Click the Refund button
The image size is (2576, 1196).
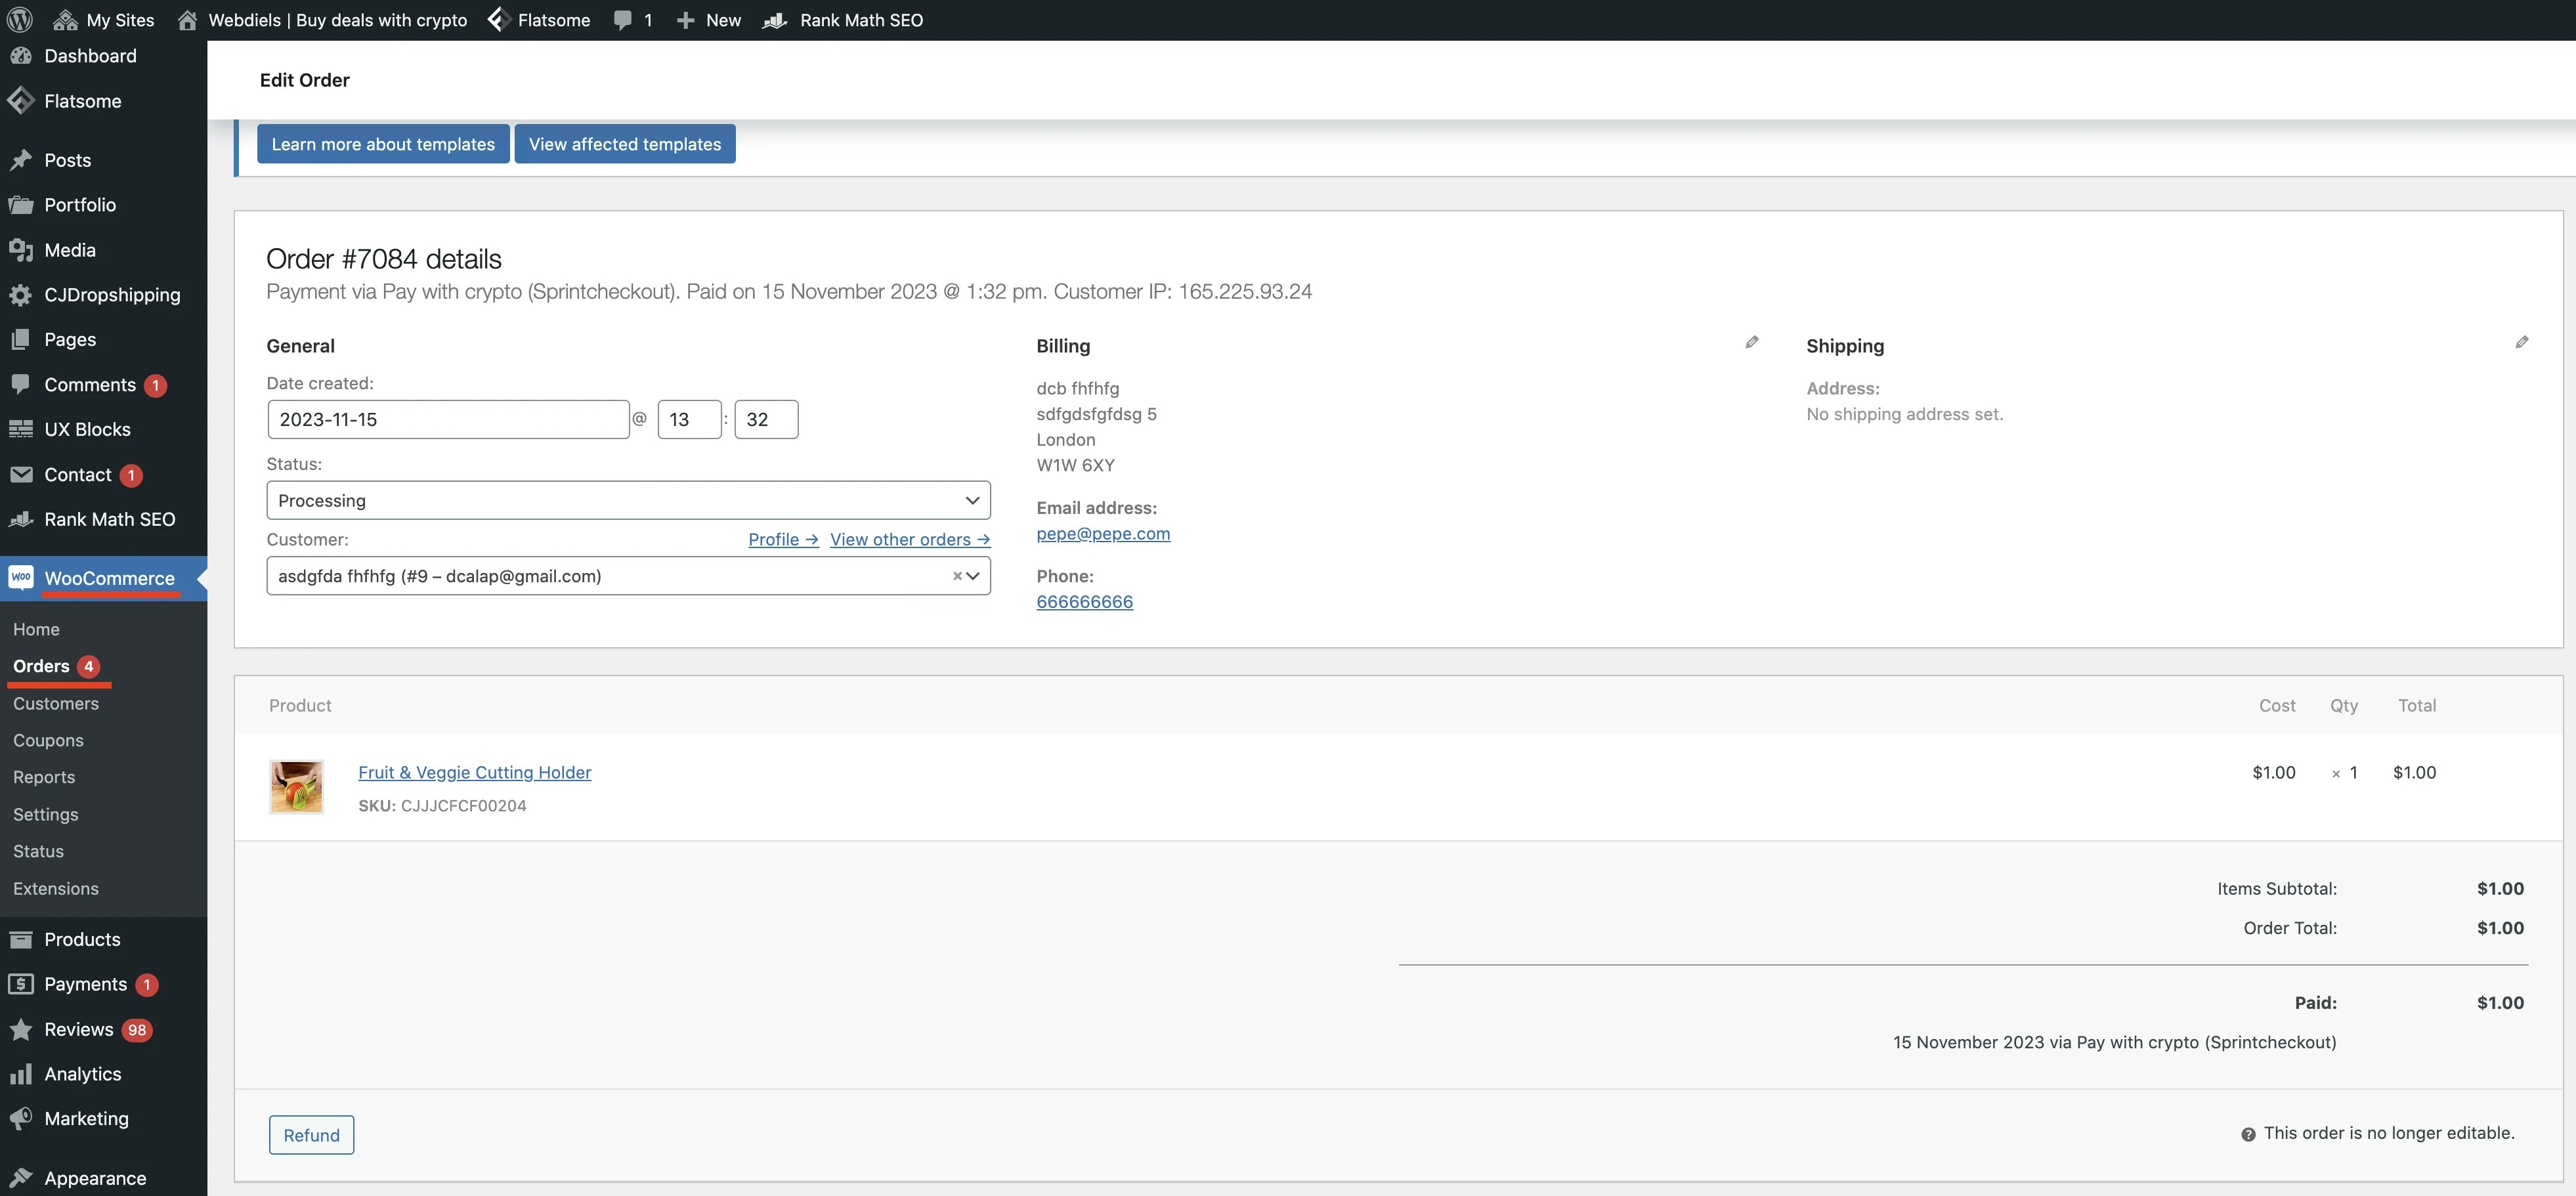pos(311,1135)
